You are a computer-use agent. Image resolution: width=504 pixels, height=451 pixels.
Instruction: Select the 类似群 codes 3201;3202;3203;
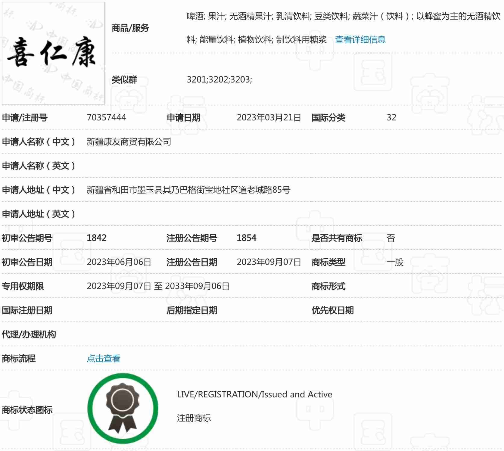[x=219, y=79]
